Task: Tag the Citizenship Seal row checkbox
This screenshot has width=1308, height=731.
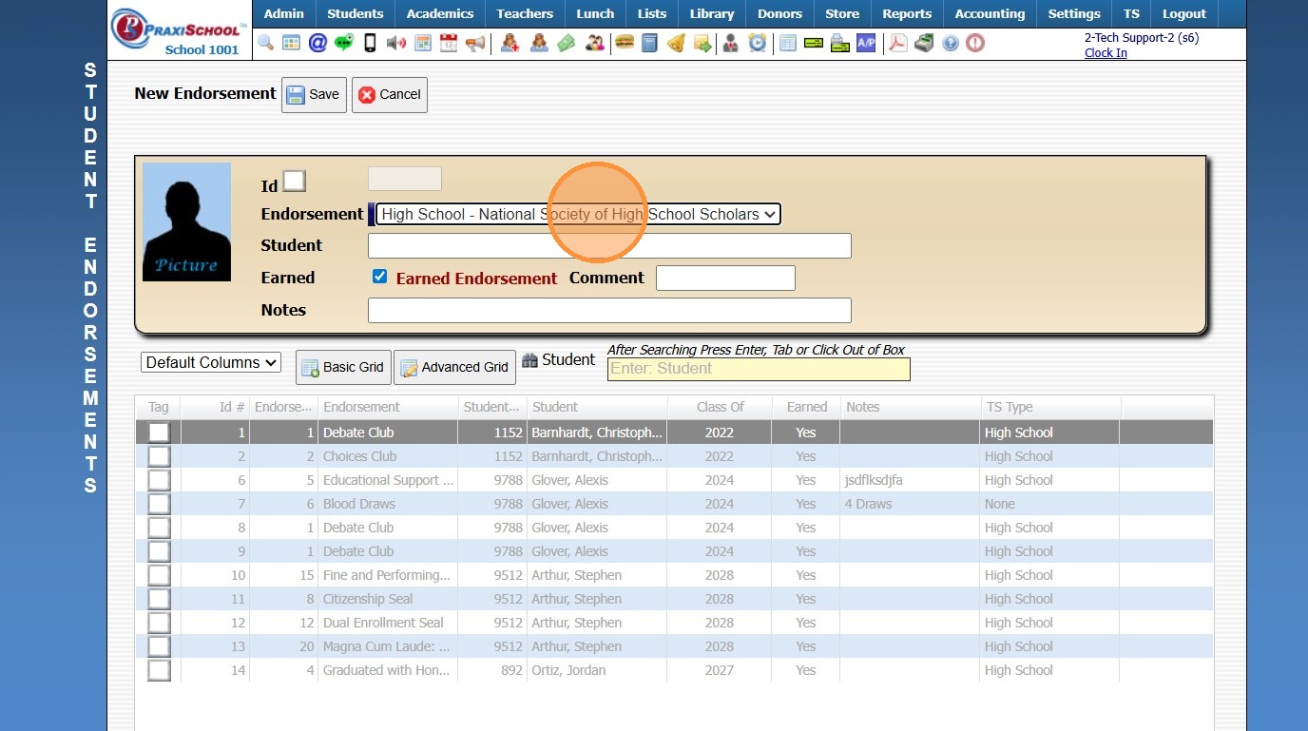Action: pyautogui.click(x=159, y=599)
